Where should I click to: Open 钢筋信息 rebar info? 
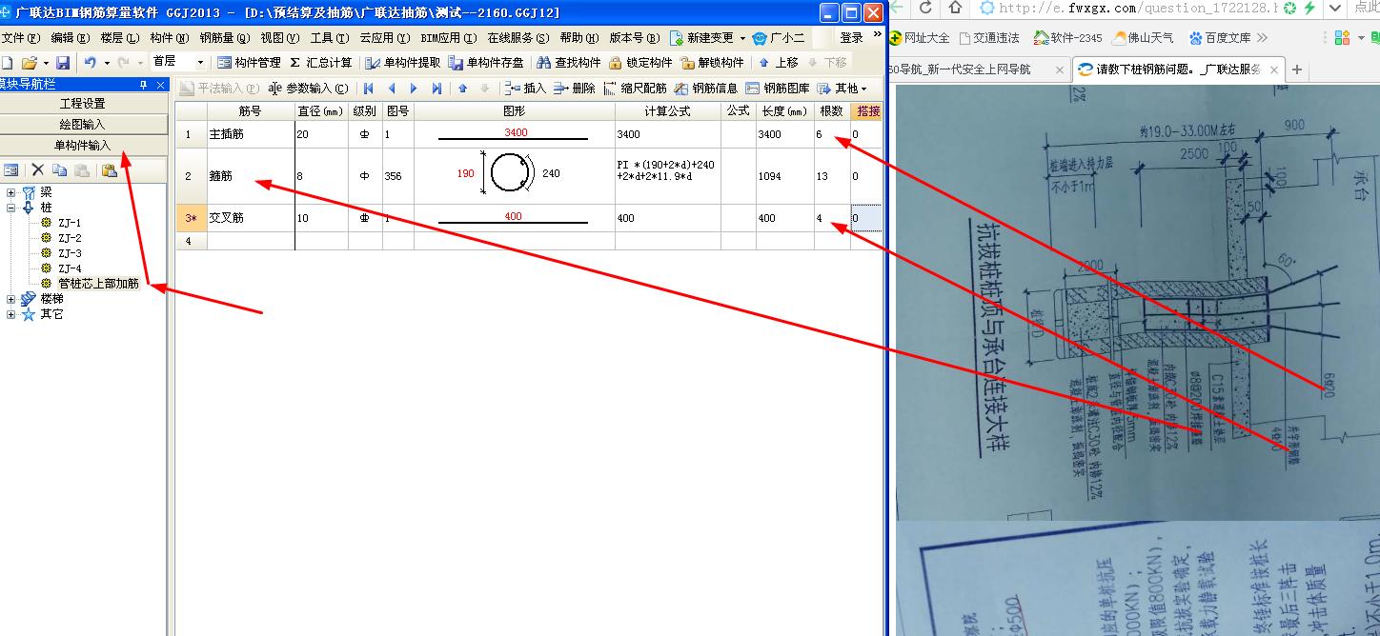[x=706, y=89]
